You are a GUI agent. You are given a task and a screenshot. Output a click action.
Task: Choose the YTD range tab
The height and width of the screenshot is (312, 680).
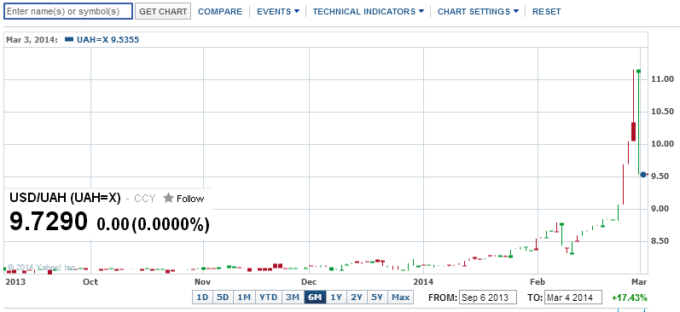click(269, 298)
